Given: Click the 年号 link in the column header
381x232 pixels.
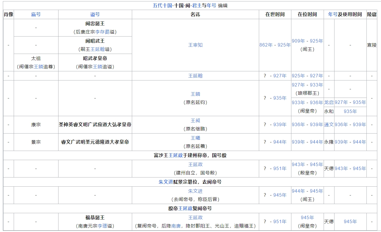Looking at the screenshot, I should click(333, 15).
